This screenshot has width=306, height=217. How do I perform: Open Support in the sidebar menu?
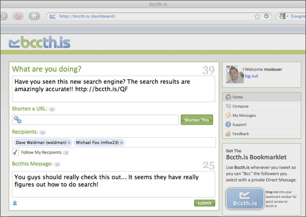[262, 124]
